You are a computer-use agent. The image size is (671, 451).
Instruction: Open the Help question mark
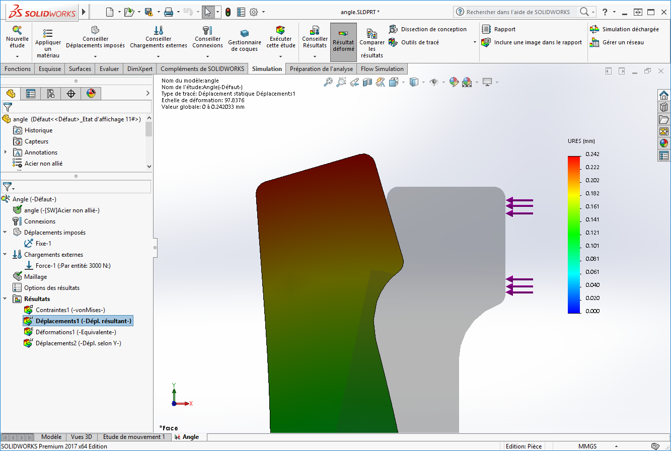pos(605,12)
